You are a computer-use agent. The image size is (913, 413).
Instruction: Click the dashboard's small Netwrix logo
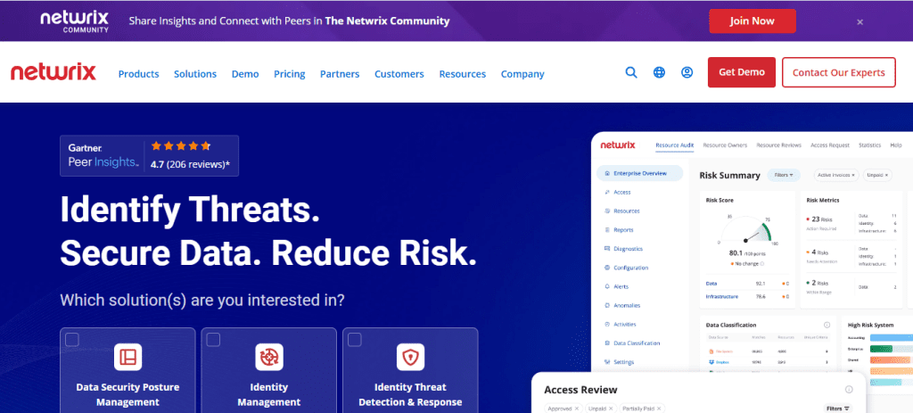[x=618, y=145]
